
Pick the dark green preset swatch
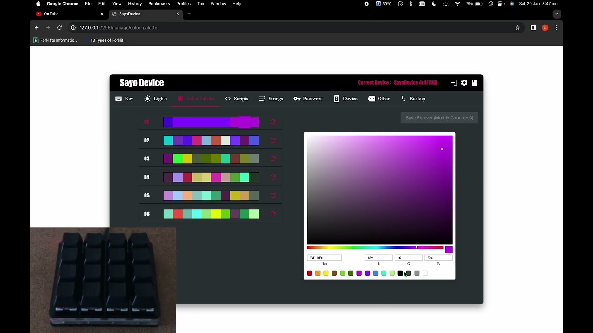pyautogui.click(x=351, y=273)
